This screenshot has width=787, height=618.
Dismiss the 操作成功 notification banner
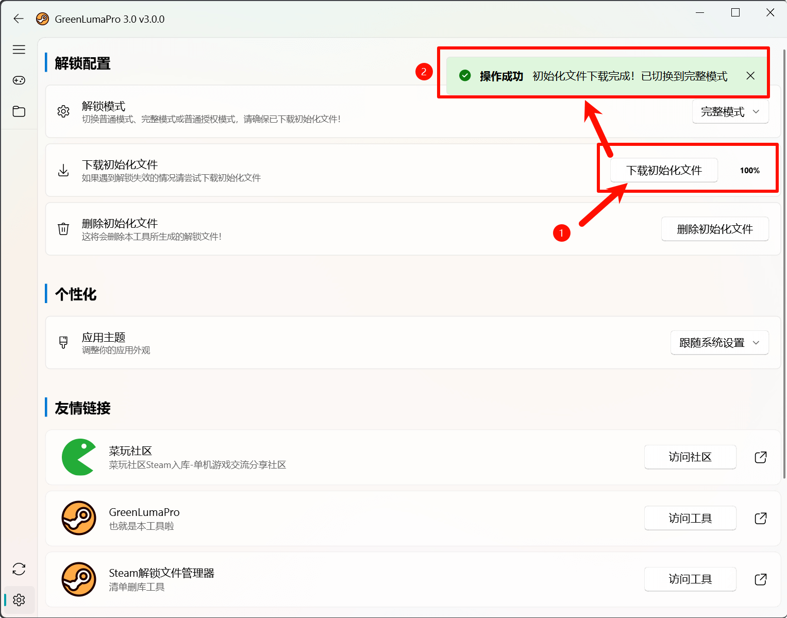pos(750,76)
